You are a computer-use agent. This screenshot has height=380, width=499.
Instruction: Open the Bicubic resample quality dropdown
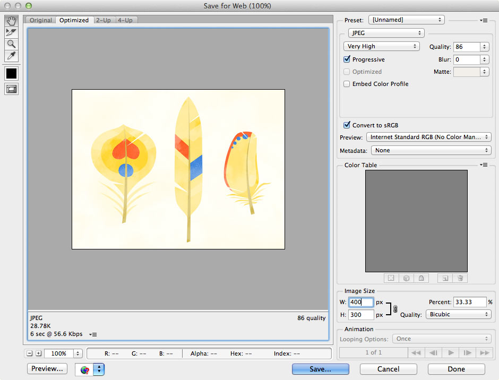(x=459, y=314)
